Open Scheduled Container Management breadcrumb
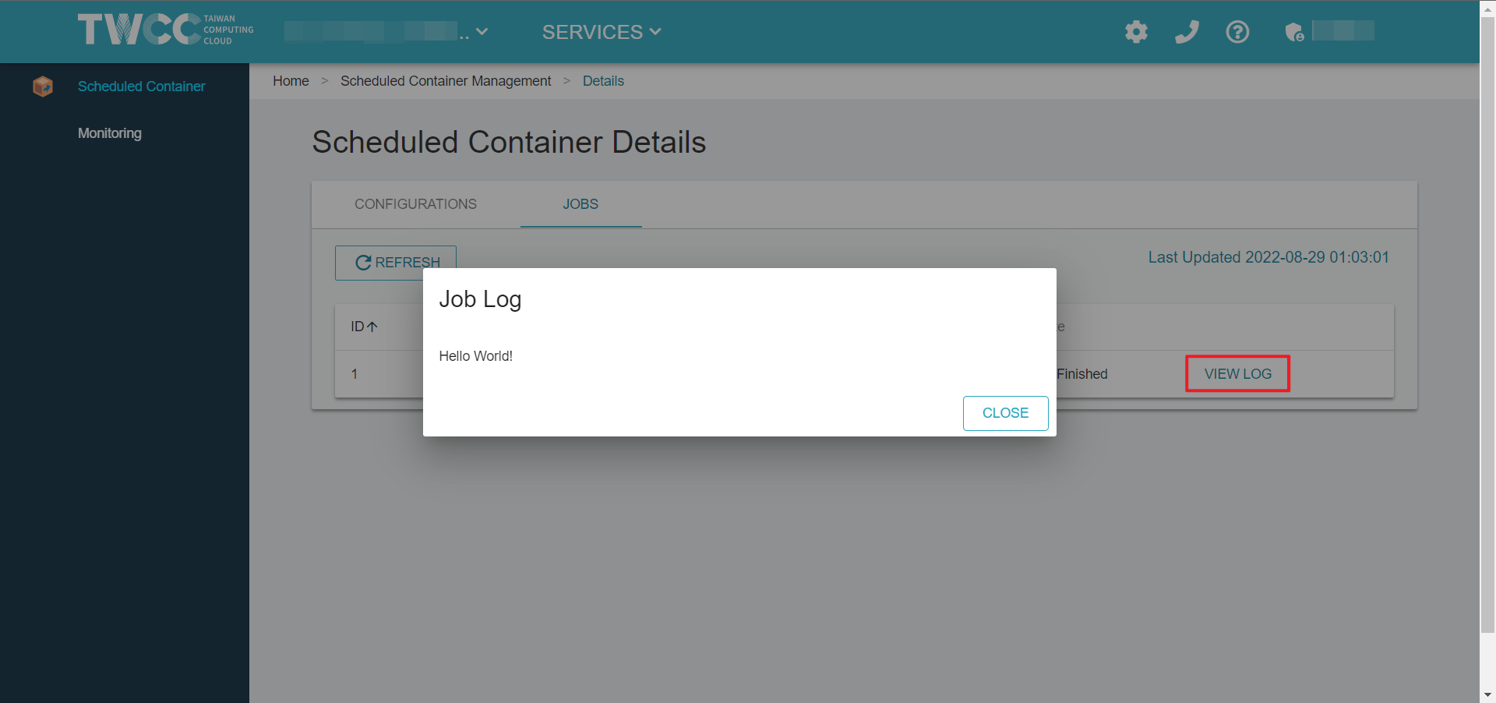1496x703 pixels. pos(446,81)
